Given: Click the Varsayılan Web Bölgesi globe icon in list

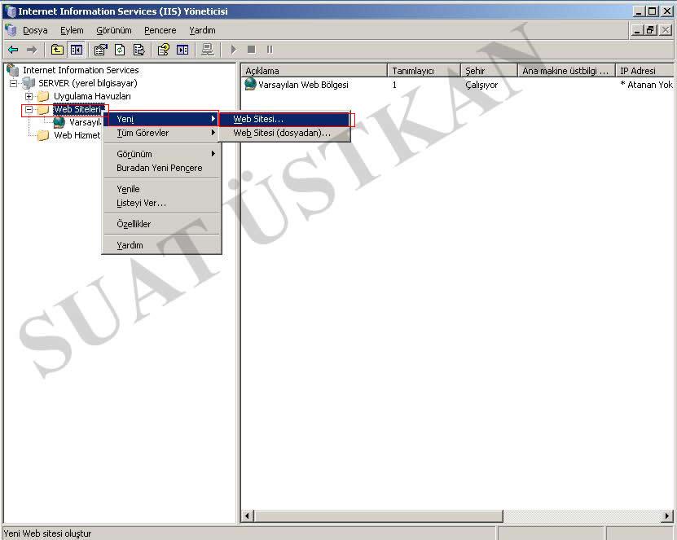Looking at the screenshot, I should pos(250,84).
